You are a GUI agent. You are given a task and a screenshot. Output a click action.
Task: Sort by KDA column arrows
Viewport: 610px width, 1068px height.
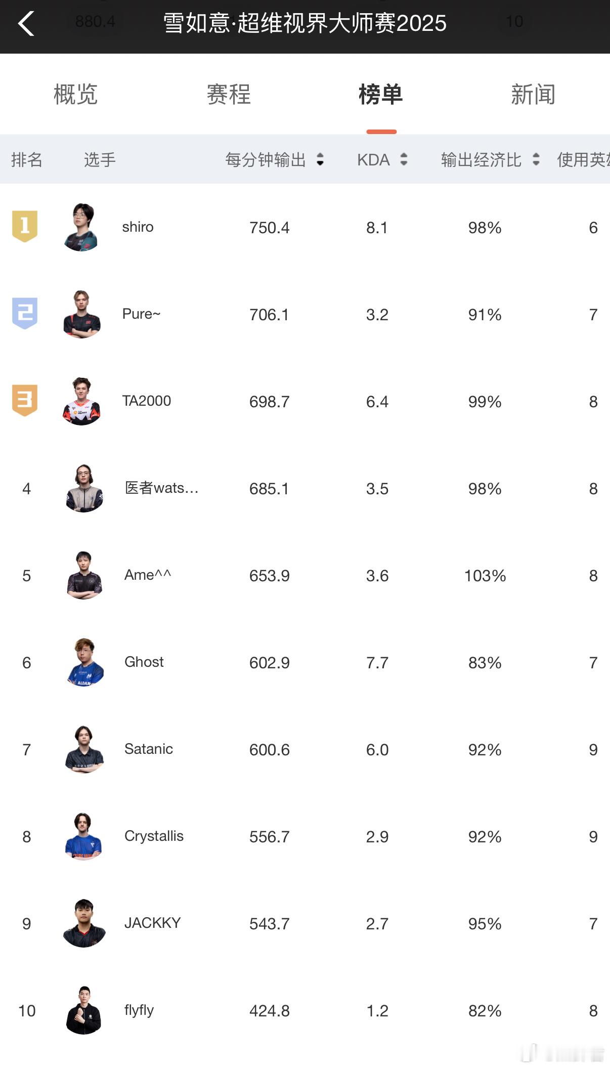404,160
